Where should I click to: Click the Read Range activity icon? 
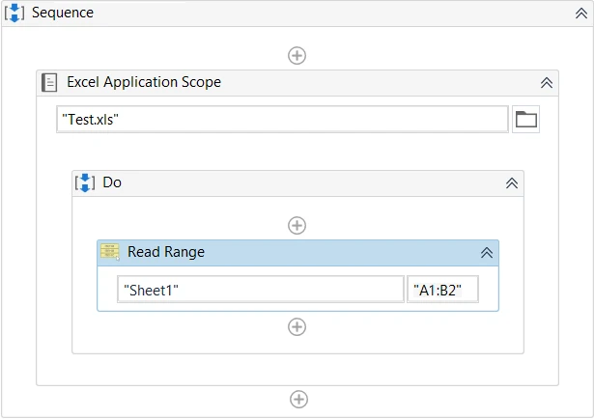(x=110, y=253)
